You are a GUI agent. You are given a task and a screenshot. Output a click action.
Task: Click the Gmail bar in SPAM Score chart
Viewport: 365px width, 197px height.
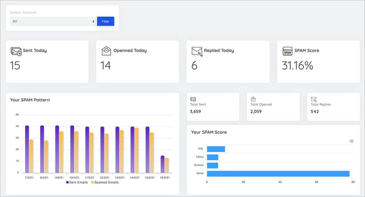coord(278,174)
